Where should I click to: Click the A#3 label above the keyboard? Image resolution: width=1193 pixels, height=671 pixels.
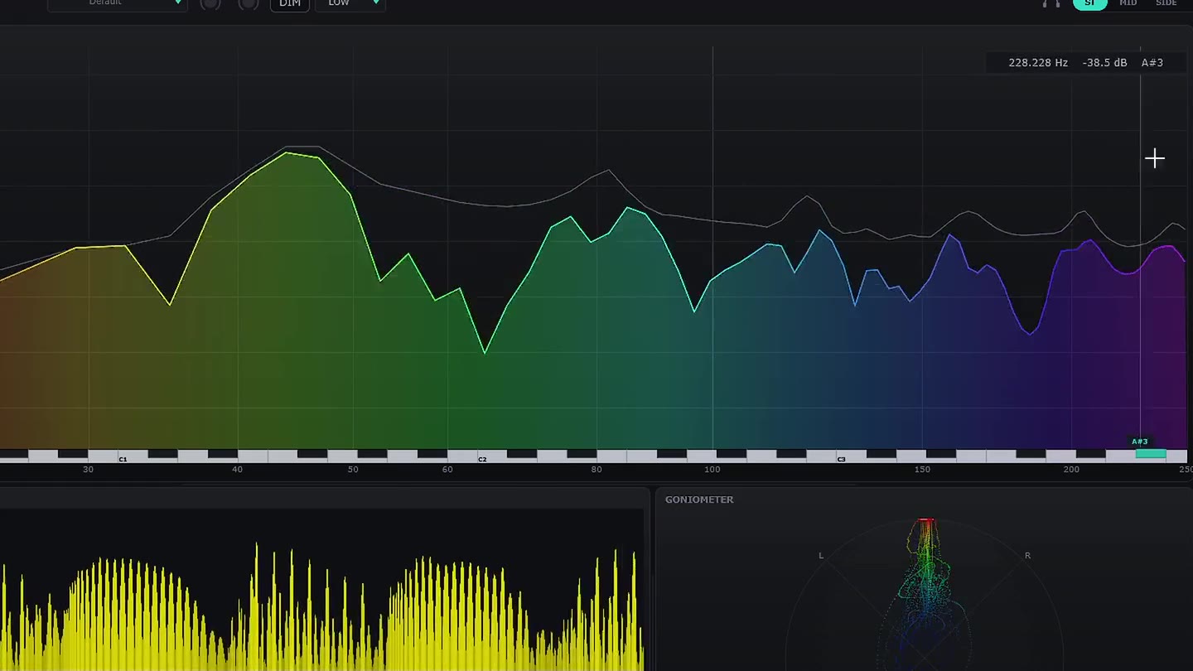click(1140, 442)
